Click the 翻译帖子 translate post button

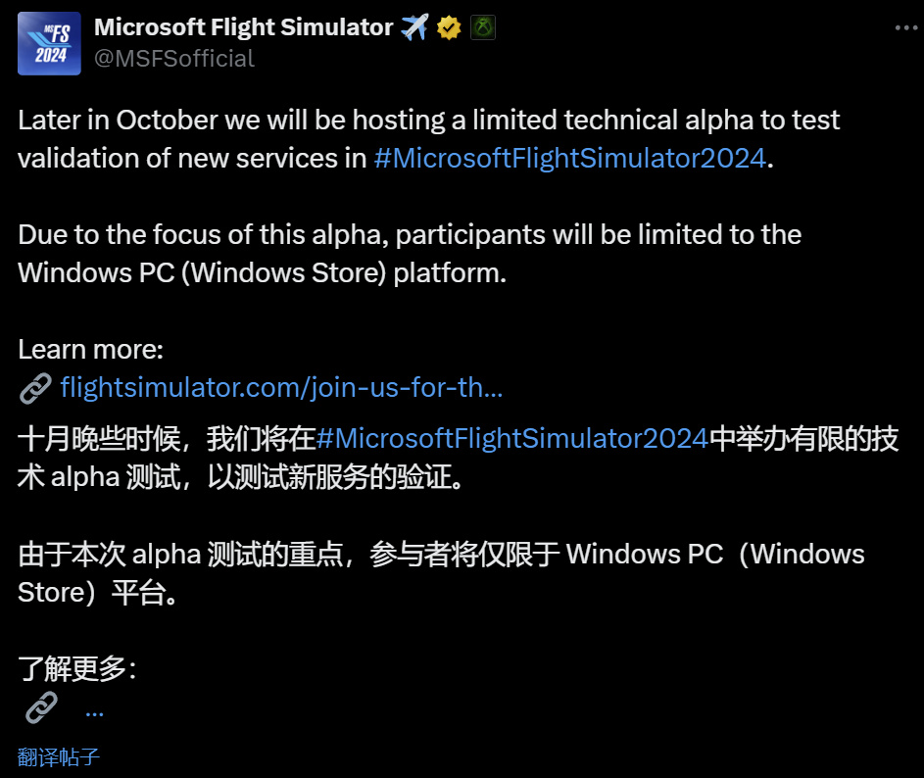click(x=59, y=756)
